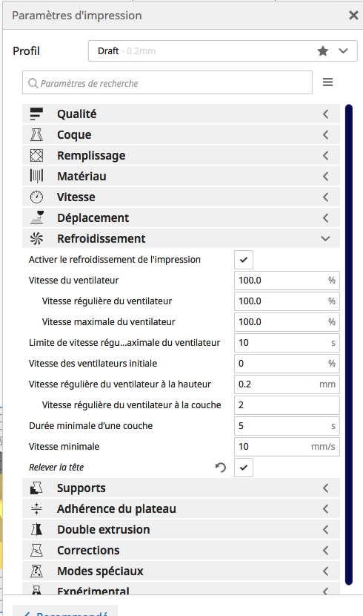Click the Relever la tête label
This screenshot has width=363, height=616.
pyautogui.click(x=56, y=467)
